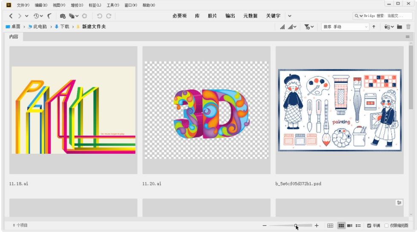
Task: Open the 工具(T) menu
Action: [113, 5]
